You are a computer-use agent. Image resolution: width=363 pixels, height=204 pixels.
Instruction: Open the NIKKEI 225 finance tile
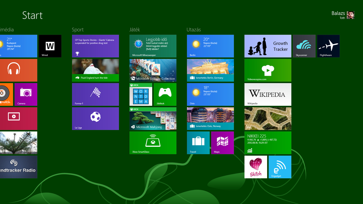268,143
